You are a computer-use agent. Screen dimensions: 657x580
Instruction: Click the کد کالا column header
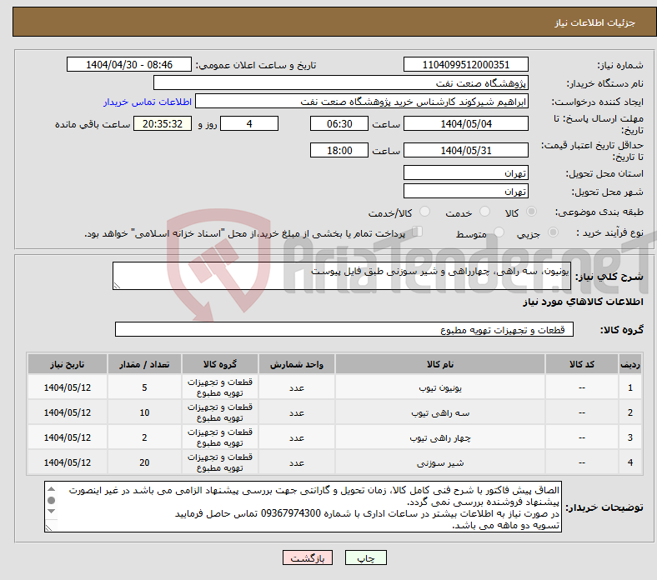click(582, 364)
